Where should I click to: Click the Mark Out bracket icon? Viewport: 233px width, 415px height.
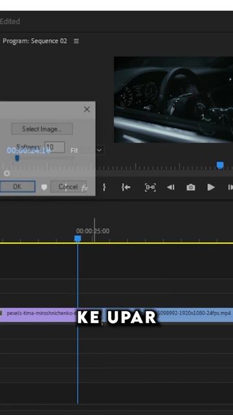point(104,187)
